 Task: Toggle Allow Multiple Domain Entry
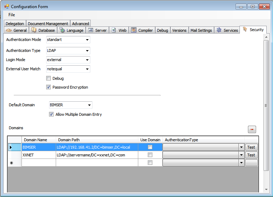[x=51, y=114]
